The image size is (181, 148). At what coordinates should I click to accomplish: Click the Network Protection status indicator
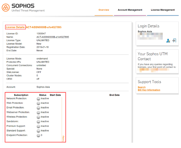tap(38, 99)
